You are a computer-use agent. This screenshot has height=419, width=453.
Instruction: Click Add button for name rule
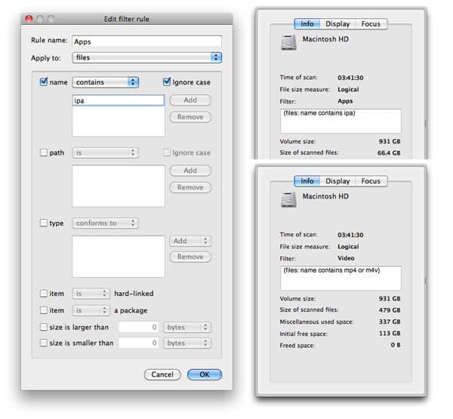coord(190,100)
